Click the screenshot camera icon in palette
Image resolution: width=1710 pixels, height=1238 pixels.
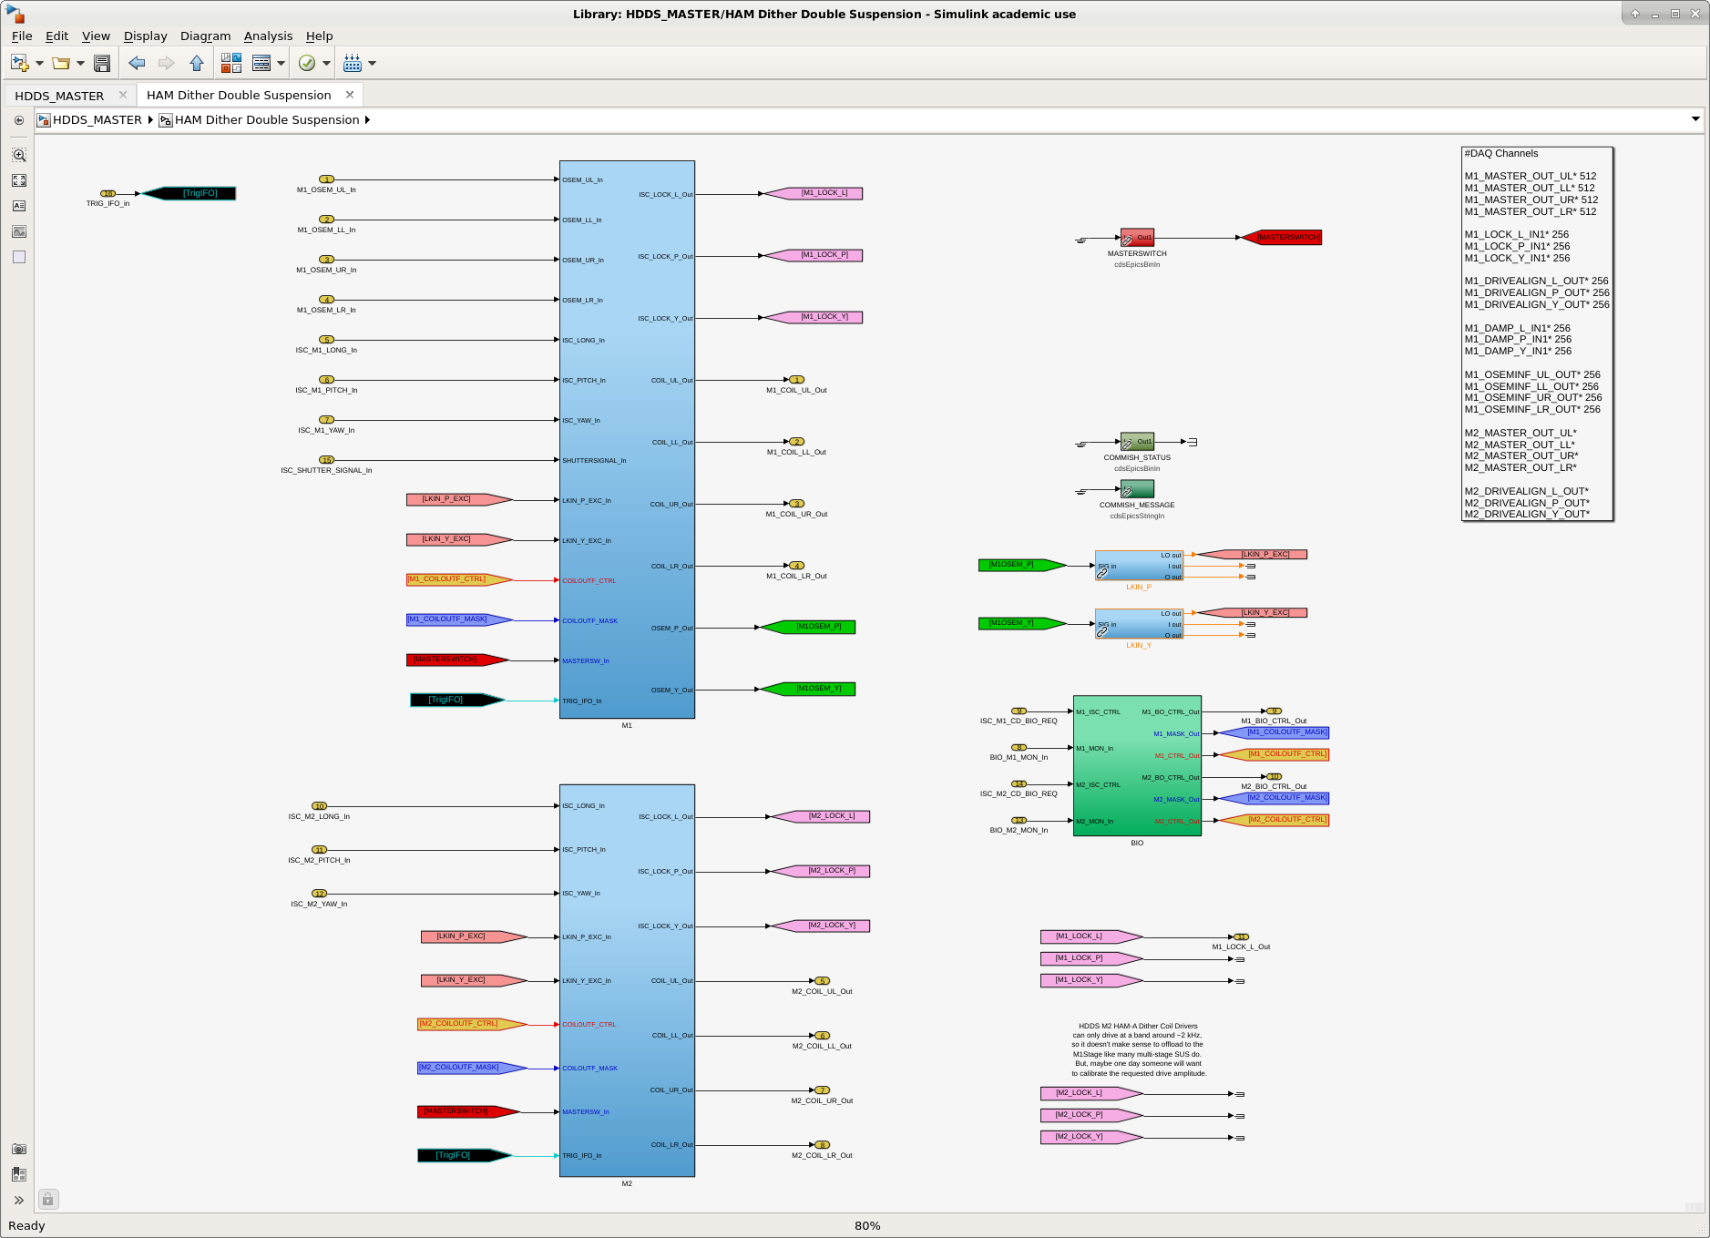pyautogui.click(x=19, y=1149)
